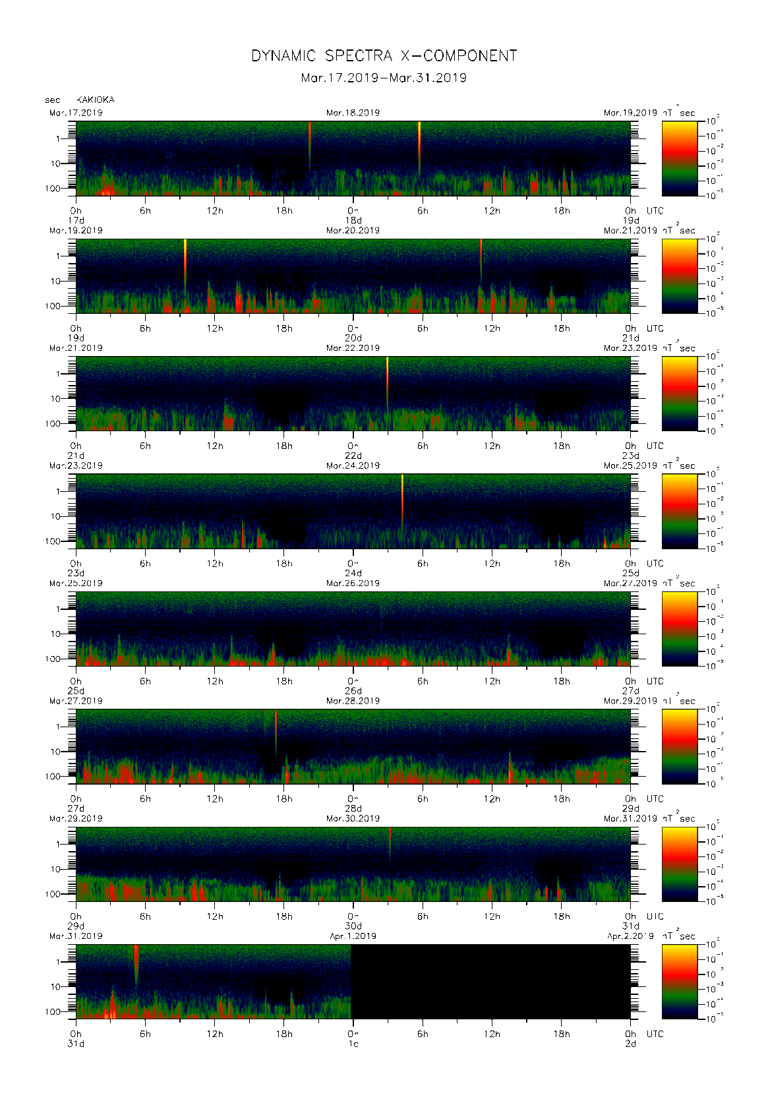
Task: Click the Mar.20.2019 date label
Action: coord(353,231)
